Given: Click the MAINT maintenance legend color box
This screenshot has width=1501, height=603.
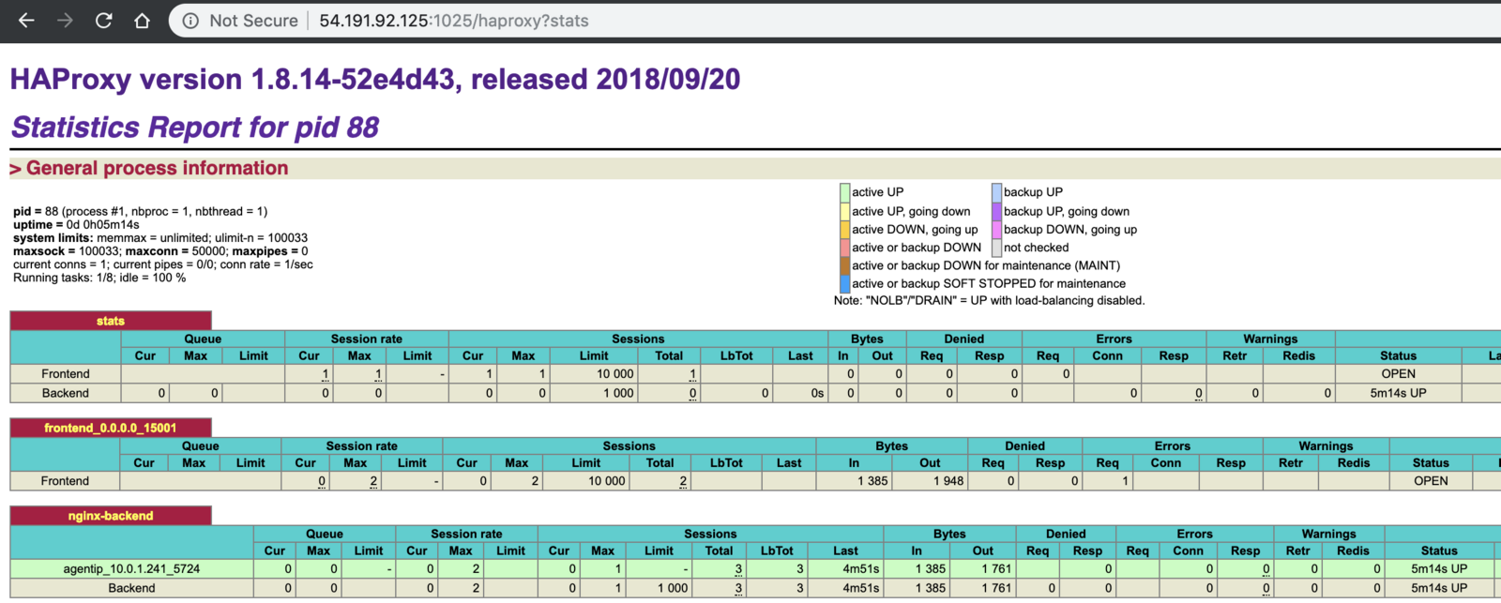Looking at the screenshot, I should (844, 265).
